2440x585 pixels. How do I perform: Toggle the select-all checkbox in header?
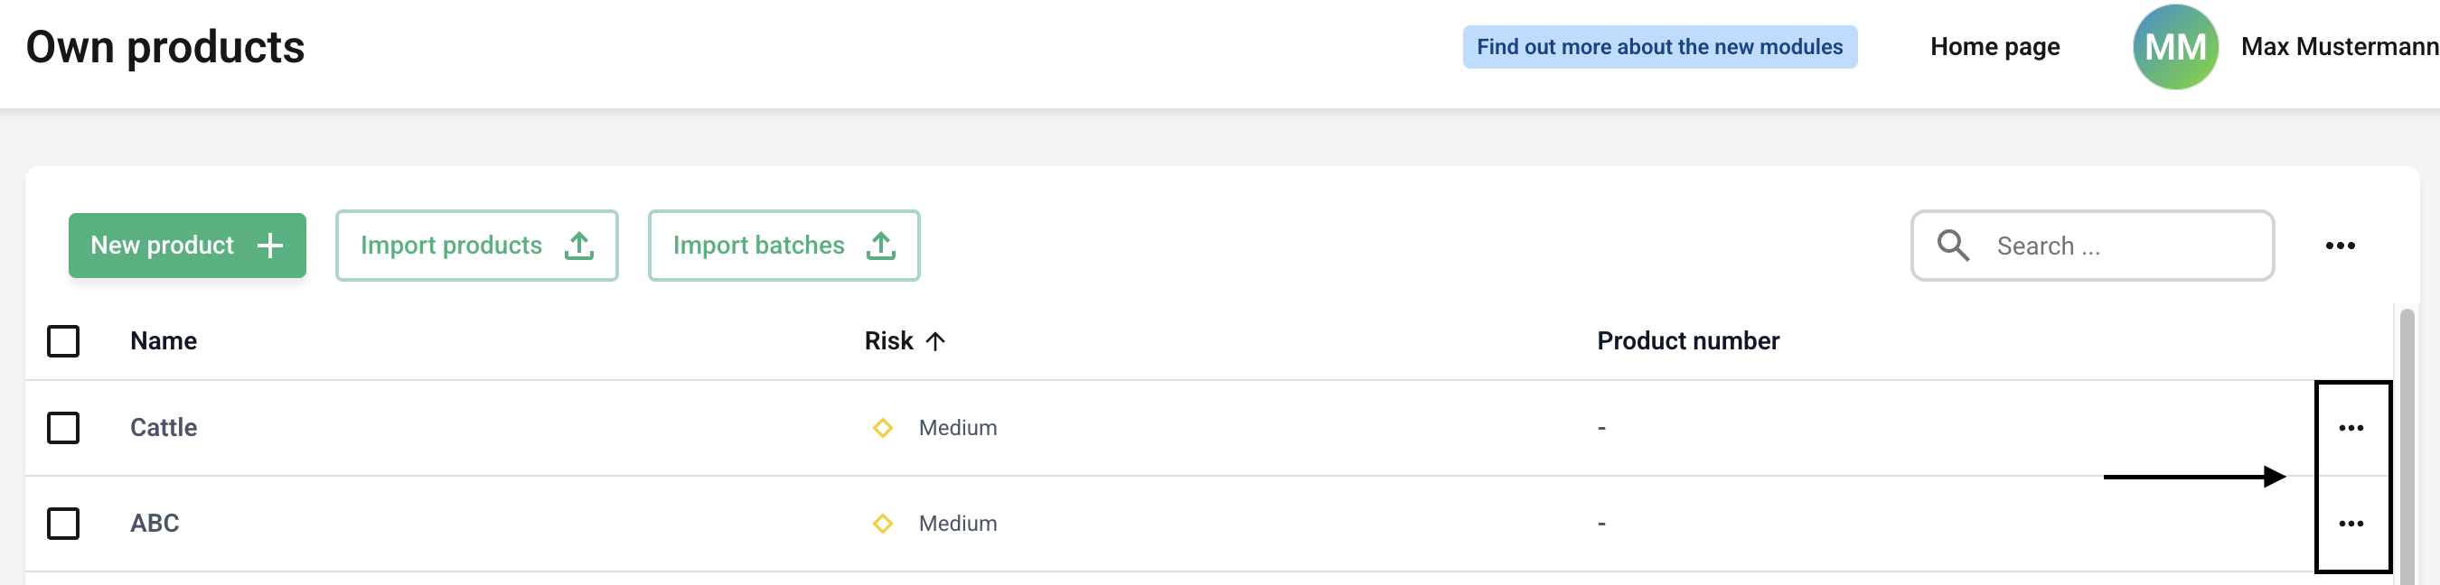(x=63, y=340)
